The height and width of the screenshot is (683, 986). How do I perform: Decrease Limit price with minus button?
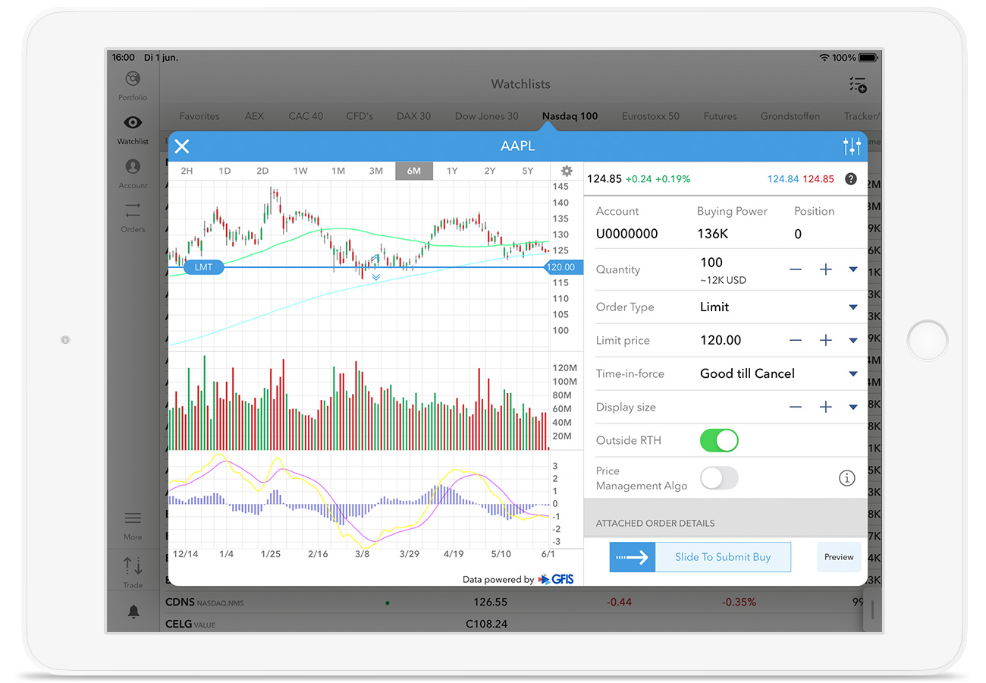[x=796, y=341]
